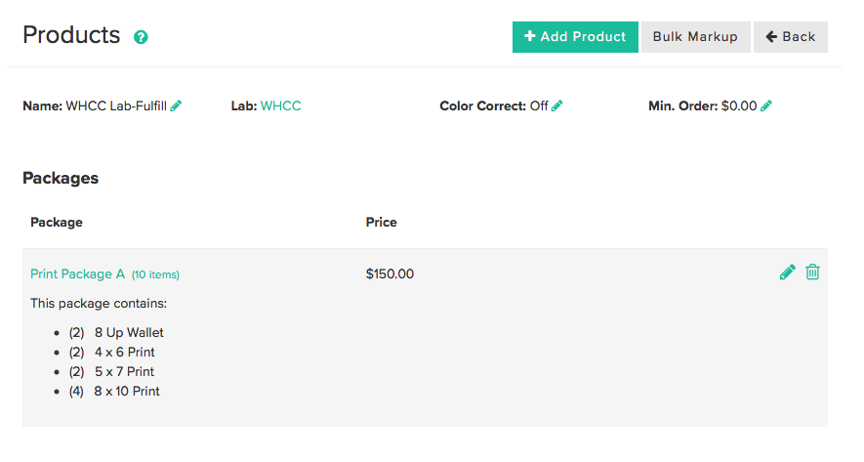Go back using the Back button
This screenshot has width=864, height=462.
pyautogui.click(x=790, y=37)
